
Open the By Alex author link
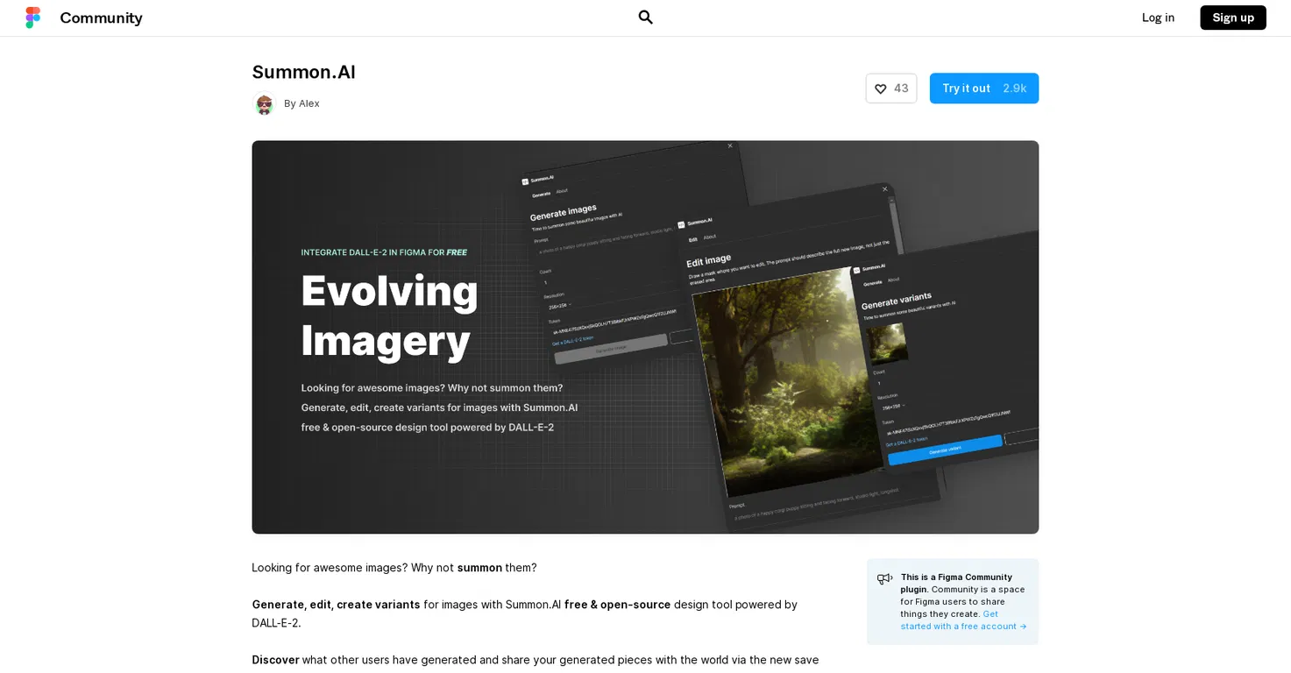(301, 103)
